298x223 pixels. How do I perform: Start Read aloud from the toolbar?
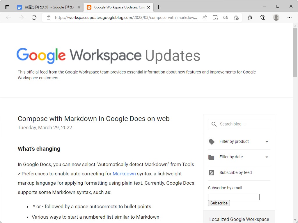tap(205, 17)
